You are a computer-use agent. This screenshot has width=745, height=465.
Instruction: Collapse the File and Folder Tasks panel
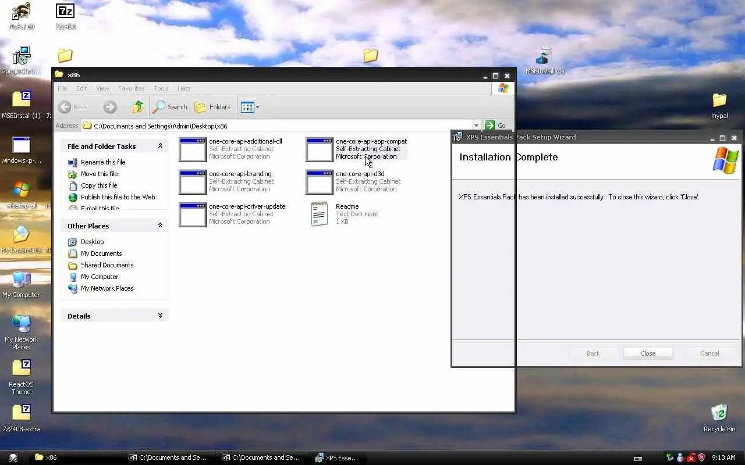coord(160,146)
